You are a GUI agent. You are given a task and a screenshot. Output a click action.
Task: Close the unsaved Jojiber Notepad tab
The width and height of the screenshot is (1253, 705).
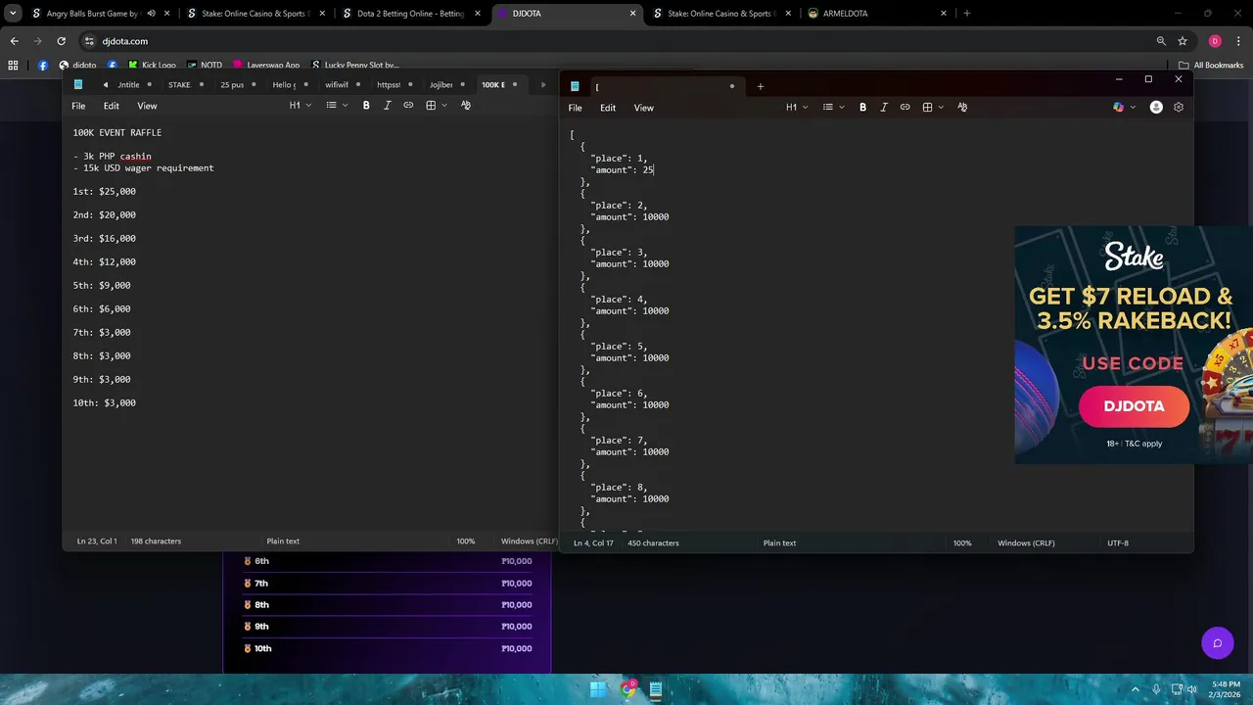tap(462, 85)
